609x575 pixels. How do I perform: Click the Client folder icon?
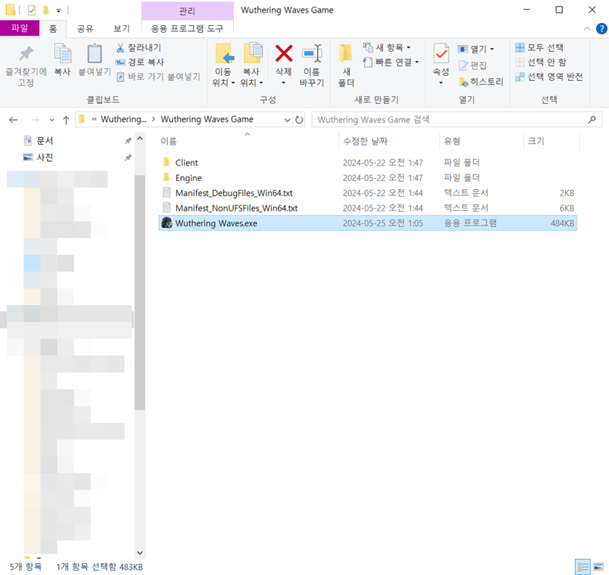[x=166, y=162]
